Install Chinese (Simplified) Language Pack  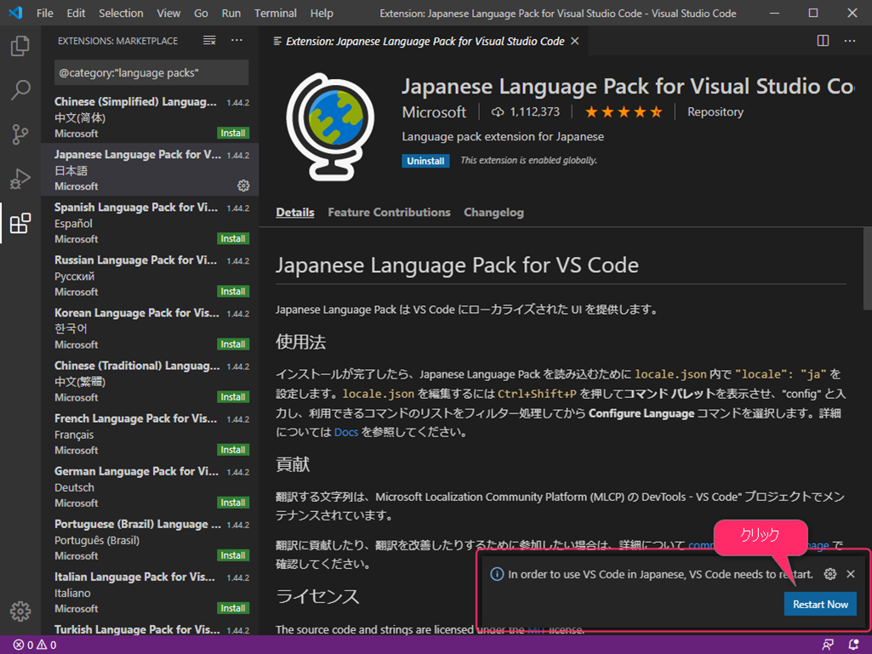[233, 133]
